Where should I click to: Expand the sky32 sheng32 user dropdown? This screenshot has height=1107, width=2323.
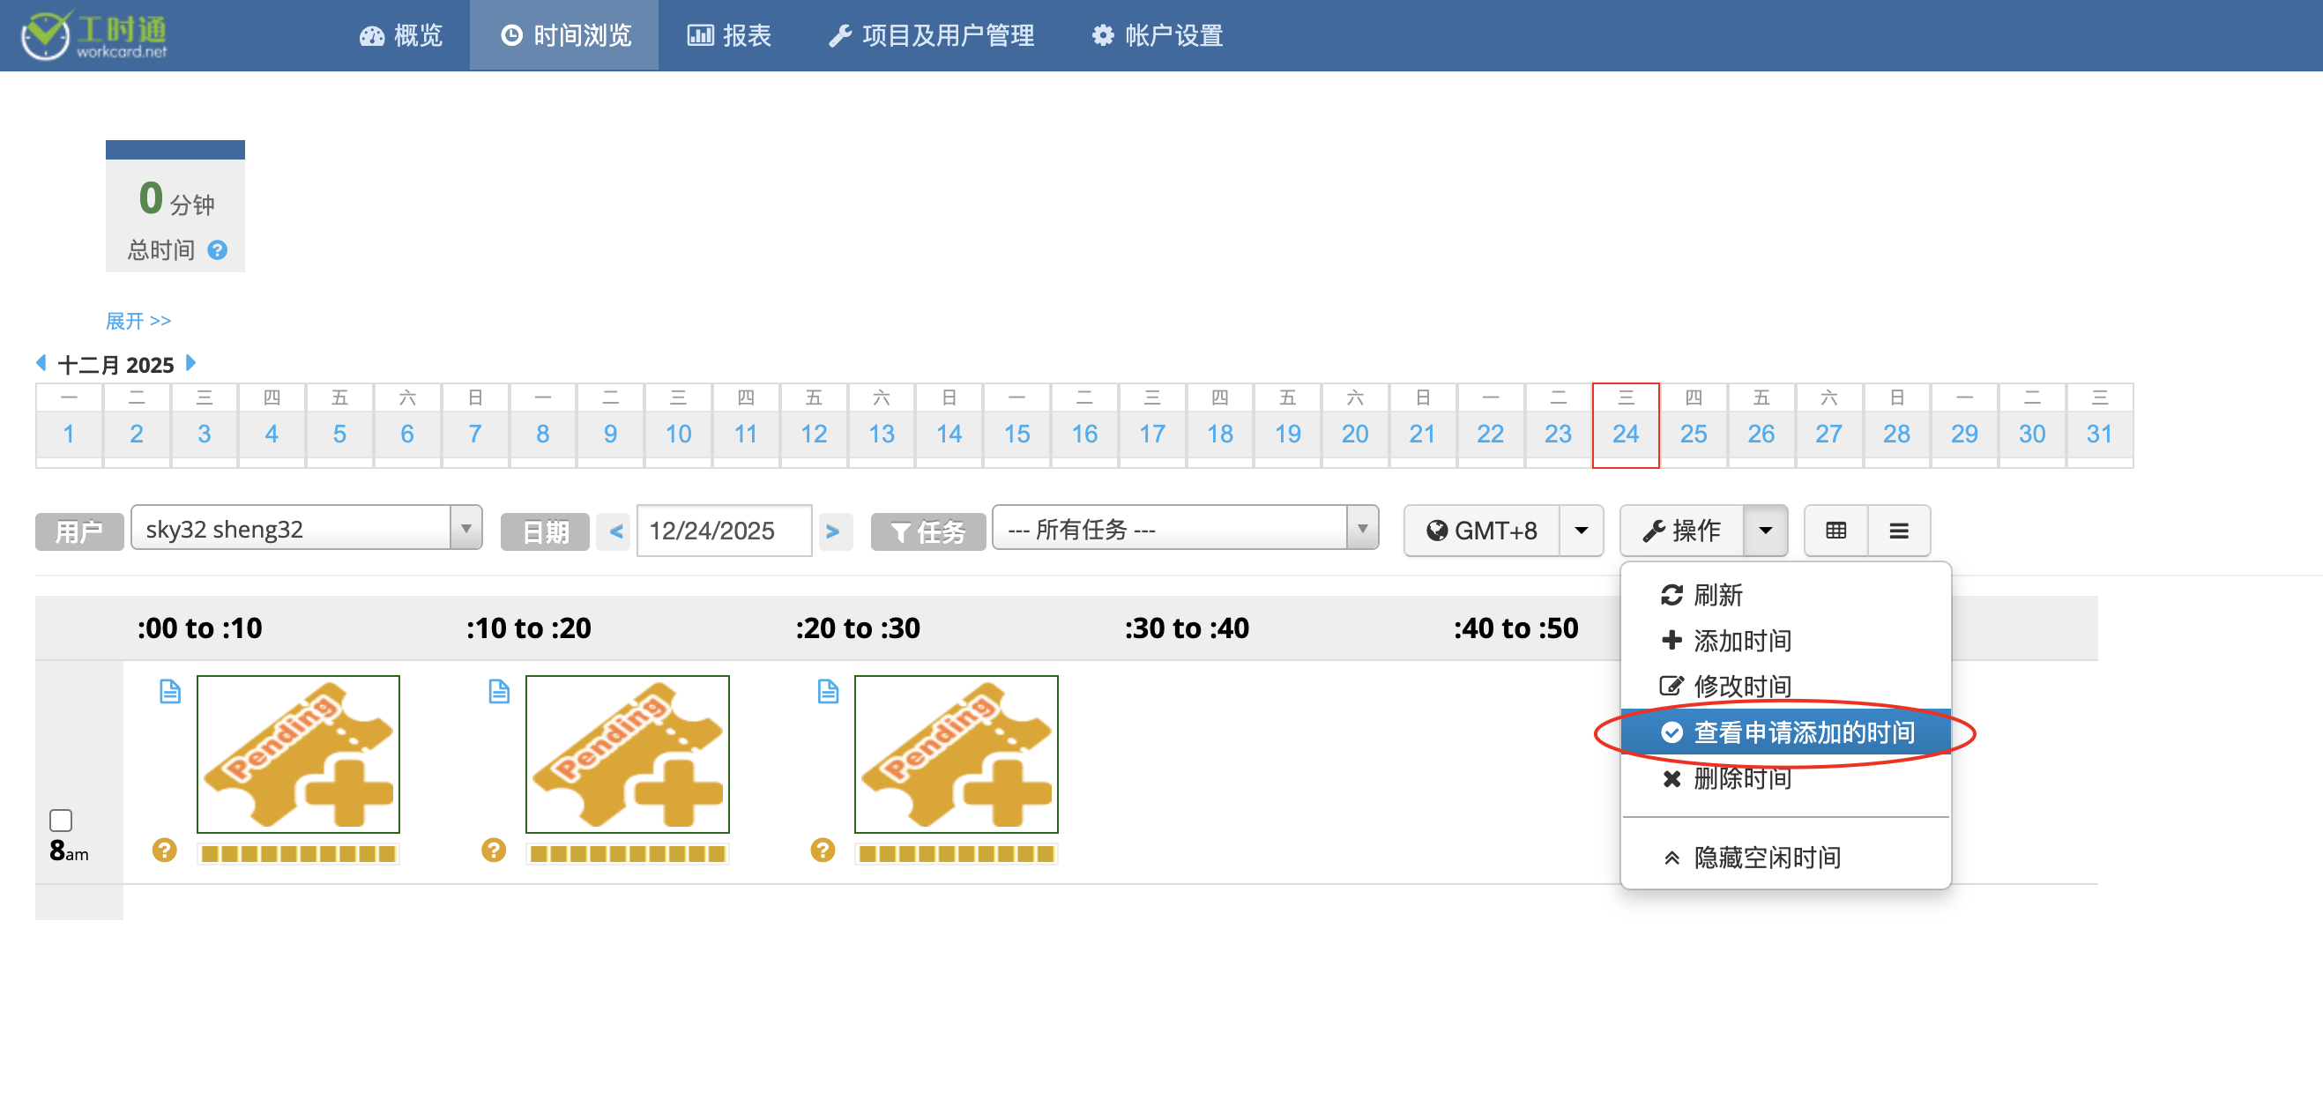[x=465, y=529]
